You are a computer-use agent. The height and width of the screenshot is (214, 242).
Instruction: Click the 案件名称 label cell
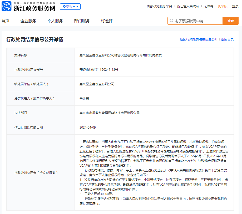click(x=41, y=55)
